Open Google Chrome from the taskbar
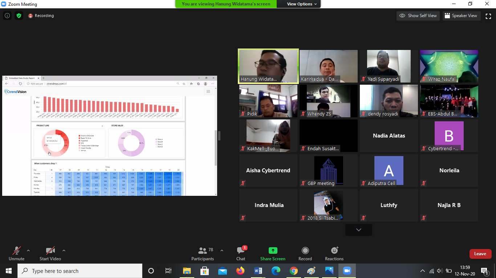Image resolution: width=496 pixels, height=278 pixels. click(x=293, y=271)
